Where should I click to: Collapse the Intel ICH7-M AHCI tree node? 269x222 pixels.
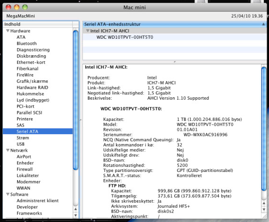coord(88,31)
